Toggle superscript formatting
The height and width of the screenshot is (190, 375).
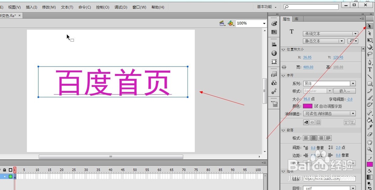[346, 122]
